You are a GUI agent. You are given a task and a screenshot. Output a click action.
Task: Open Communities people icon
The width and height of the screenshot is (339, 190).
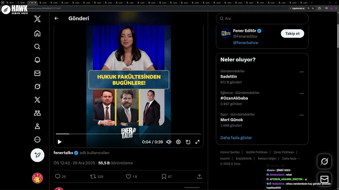point(37,113)
